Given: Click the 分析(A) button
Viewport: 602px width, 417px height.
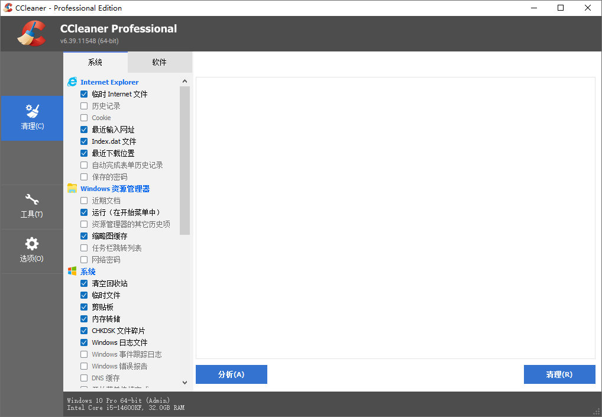Looking at the screenshot, I should point(231,374).
